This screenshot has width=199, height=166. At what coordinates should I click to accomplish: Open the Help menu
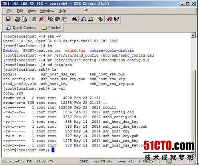(x=62, y=11)
